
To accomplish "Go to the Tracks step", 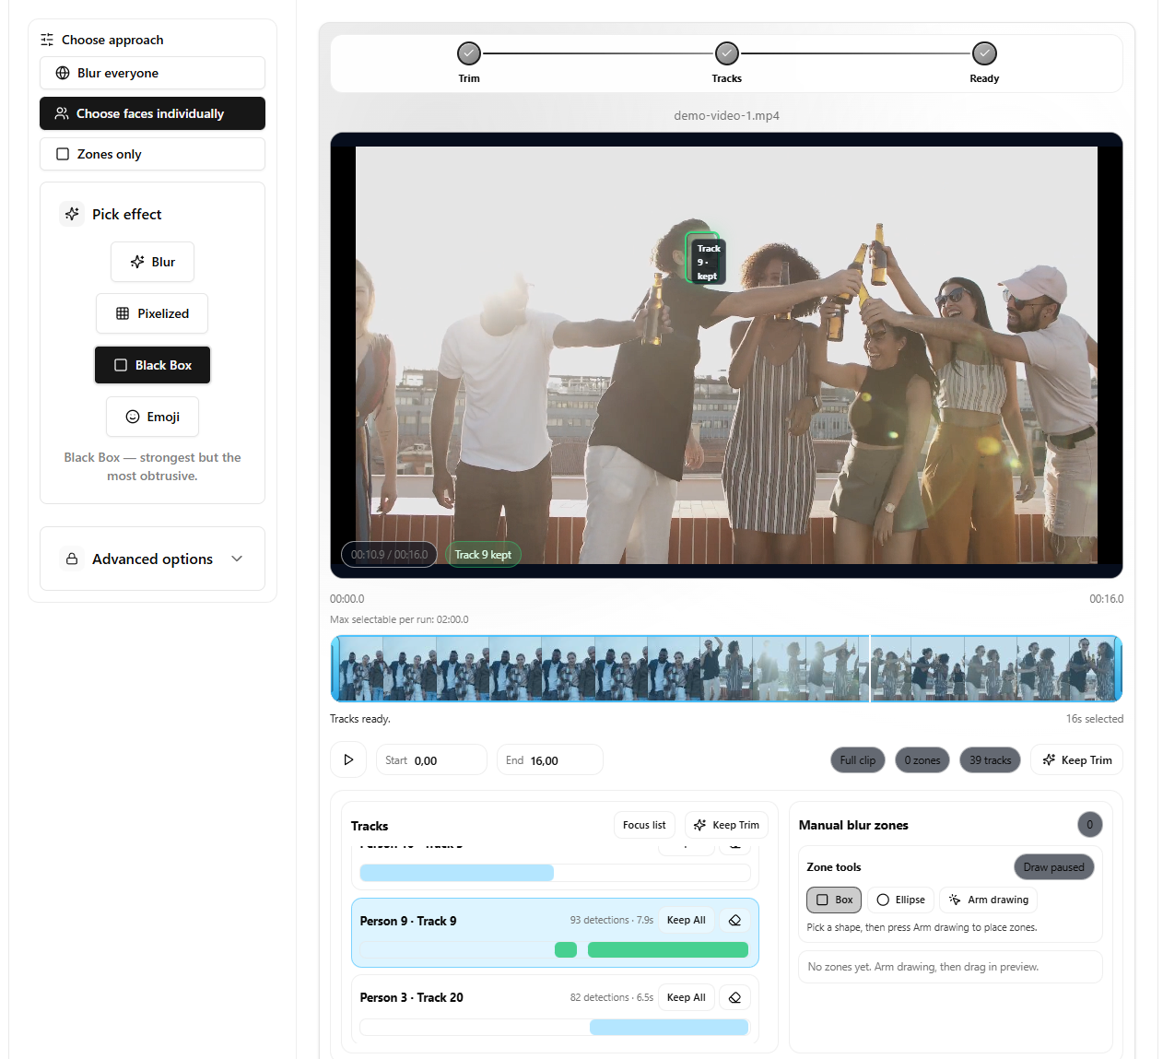I will pos(726,54).
